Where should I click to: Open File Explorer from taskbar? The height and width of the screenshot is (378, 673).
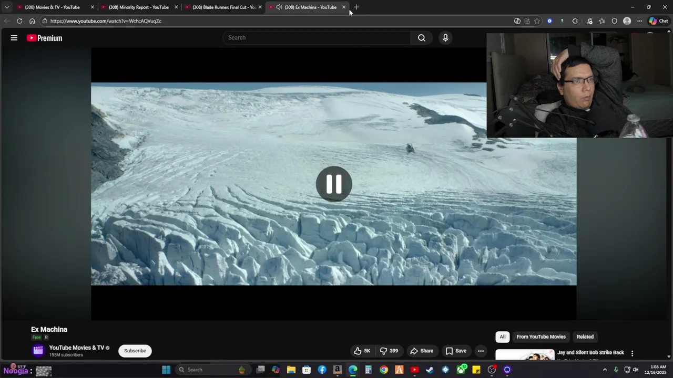pos(291,370)
